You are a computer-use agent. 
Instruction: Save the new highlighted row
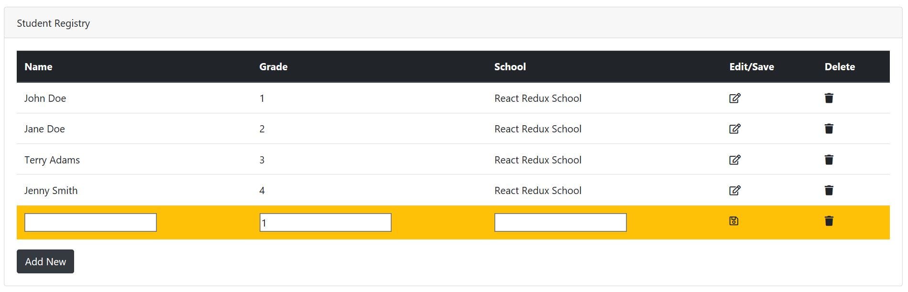[734, 221]
